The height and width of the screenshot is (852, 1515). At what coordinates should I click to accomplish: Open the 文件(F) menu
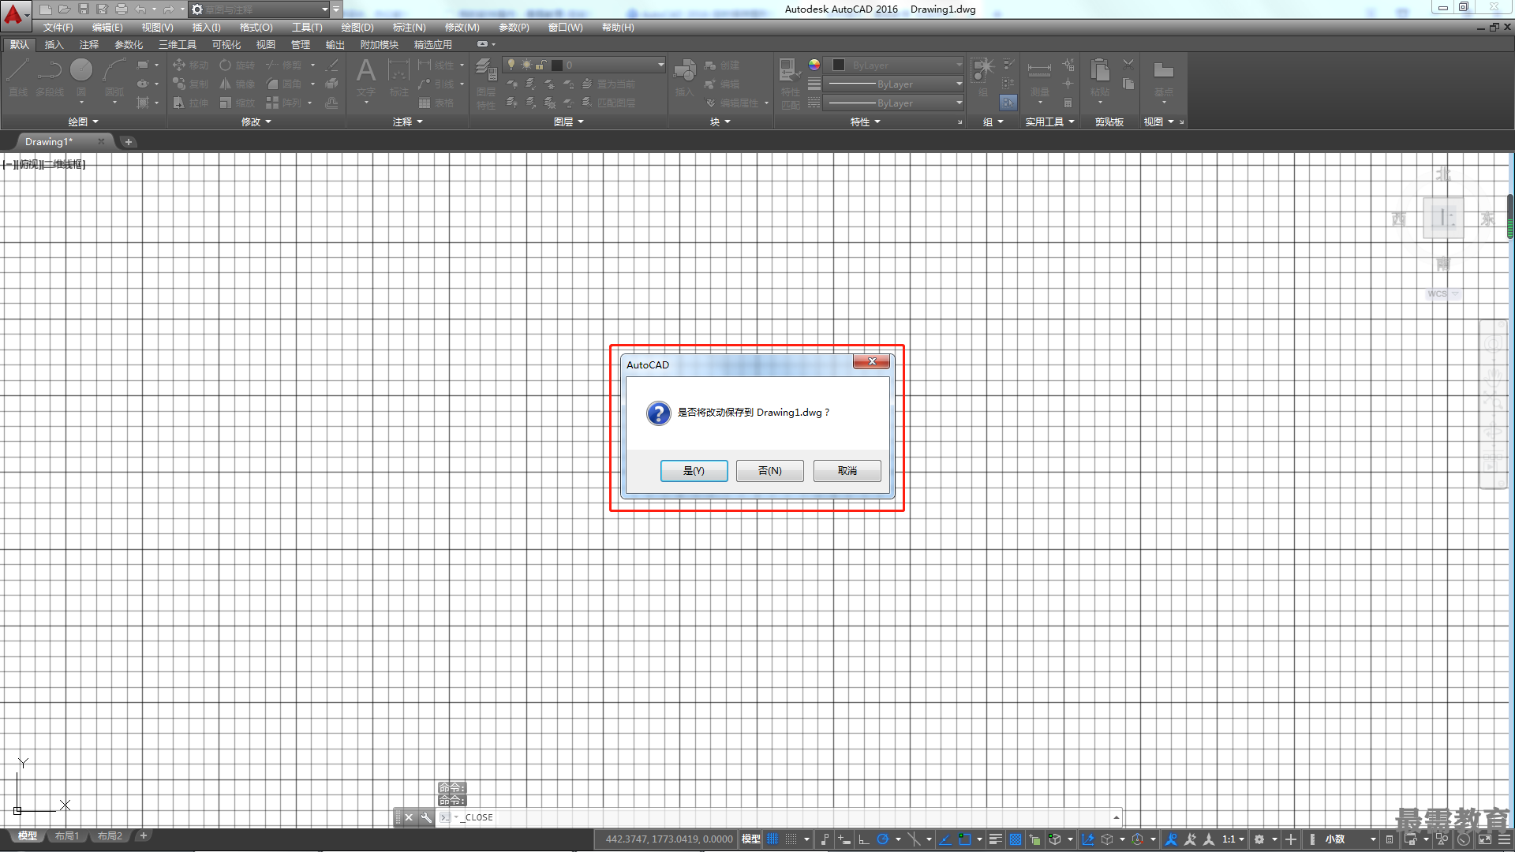click(58, 28)
